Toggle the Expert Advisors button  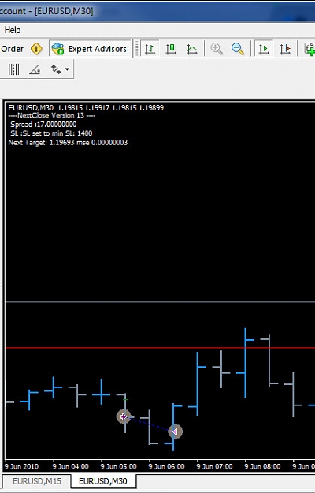click(x=90, y=49)
